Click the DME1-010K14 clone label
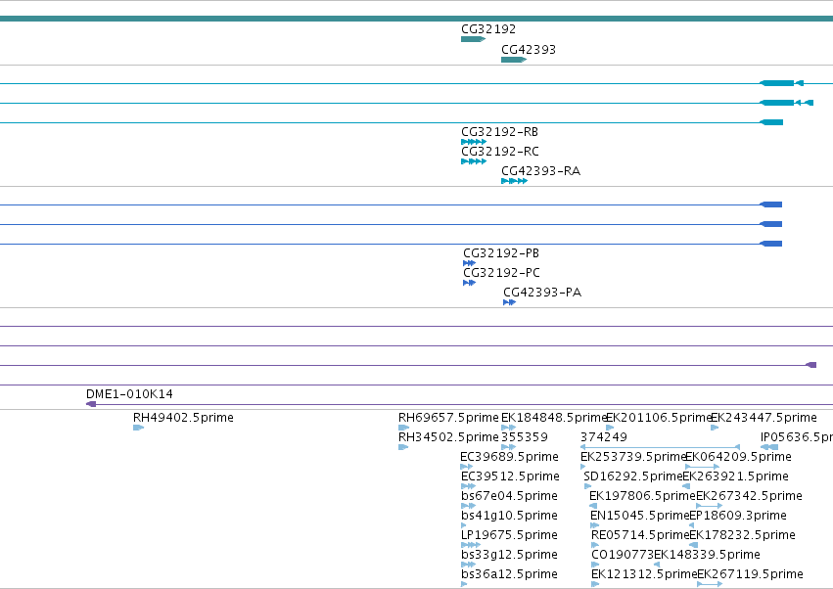The width and height of the screenshot is (833, 589). pyautogui.click(x=129, y=394)
